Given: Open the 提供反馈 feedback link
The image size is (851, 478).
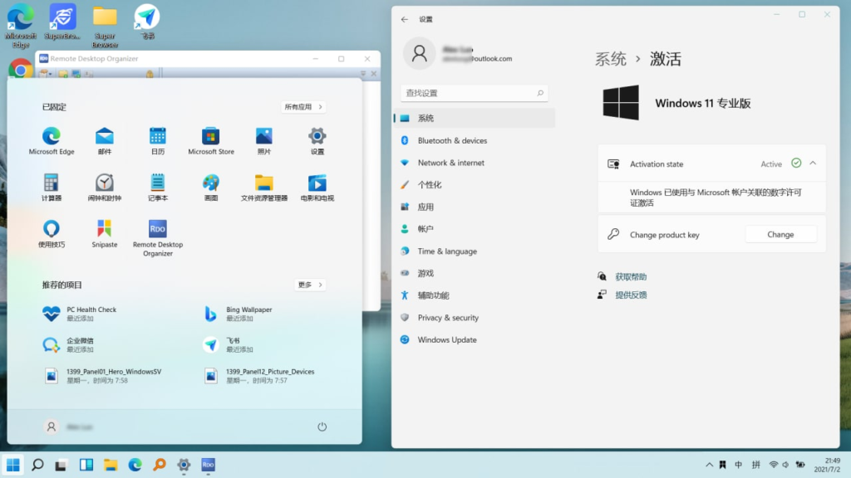Looking at the screenshot, I should click(x=631, y=295).
